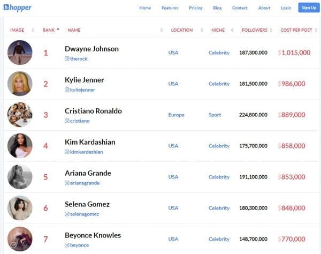Sort table by Rank column arrow
This screenshot has width=321, height=254.
pyautogui.click(x=58, y=29)
